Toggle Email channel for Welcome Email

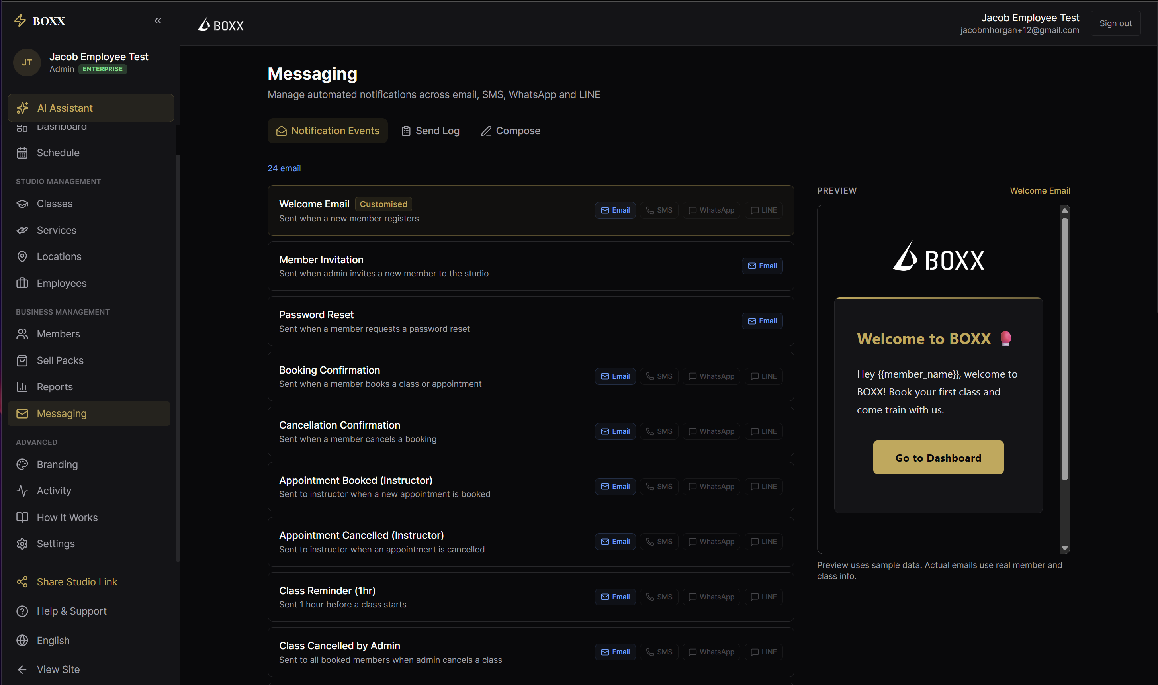point(615,211)
